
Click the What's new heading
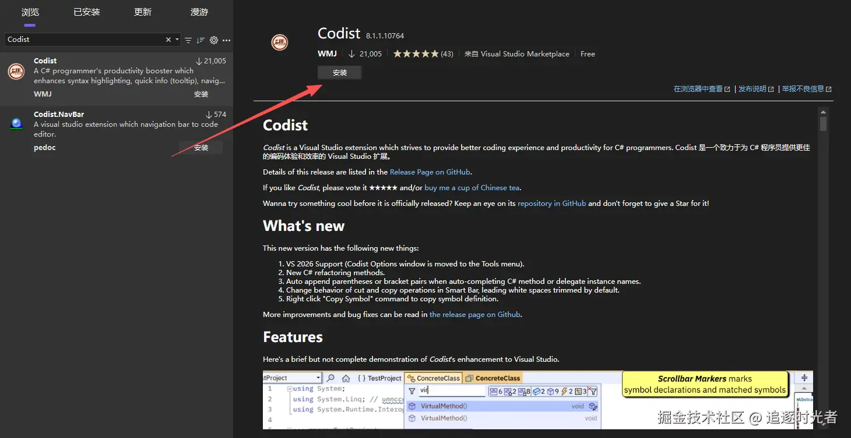tap(304, 226)
